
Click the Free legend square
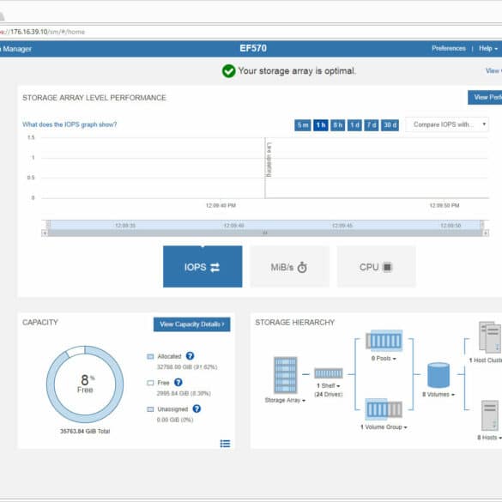tap(150, 383)
